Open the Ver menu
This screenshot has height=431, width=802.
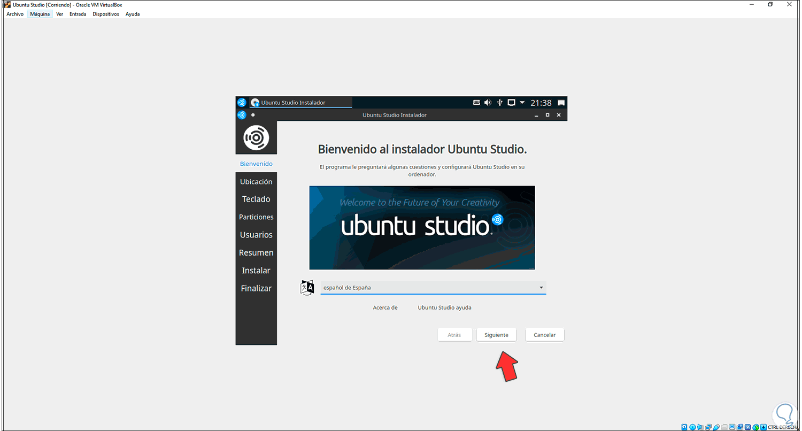pos(59,14)
